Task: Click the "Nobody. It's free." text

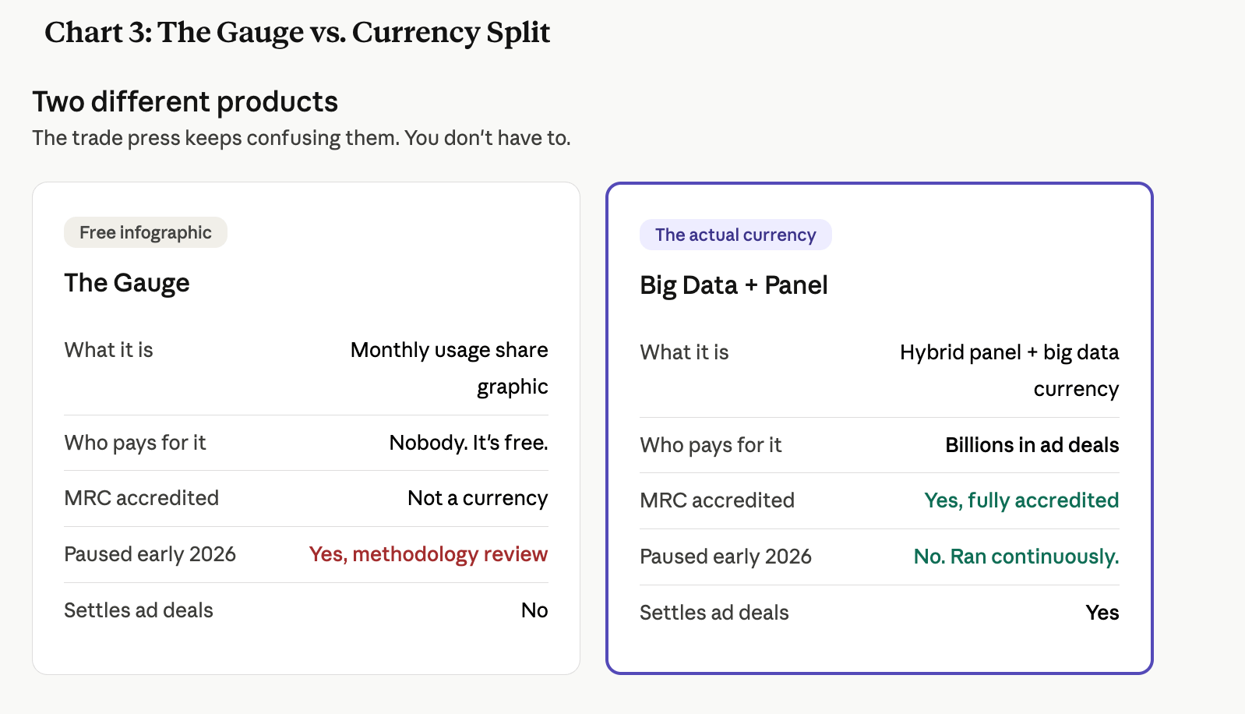Action: pyautogui.click(x=468, y=443)
